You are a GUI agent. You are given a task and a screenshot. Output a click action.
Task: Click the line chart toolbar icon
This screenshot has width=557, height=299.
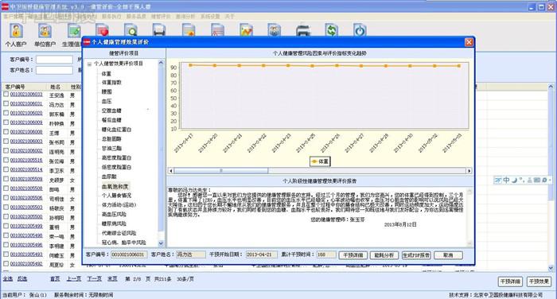click(x=246, y=30)
